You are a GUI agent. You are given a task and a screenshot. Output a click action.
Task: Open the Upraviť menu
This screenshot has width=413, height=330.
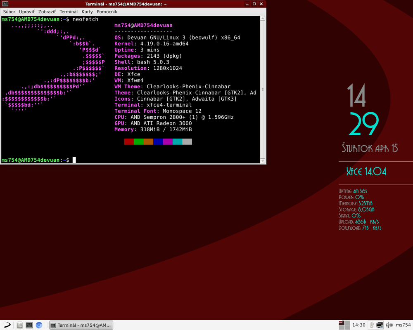[x=26, y=12]
